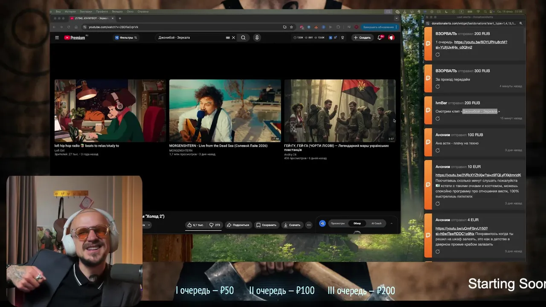Switch to the Просмотры vidIQ tab
Viewport: 546px width, 307px height.
point(338,223)
